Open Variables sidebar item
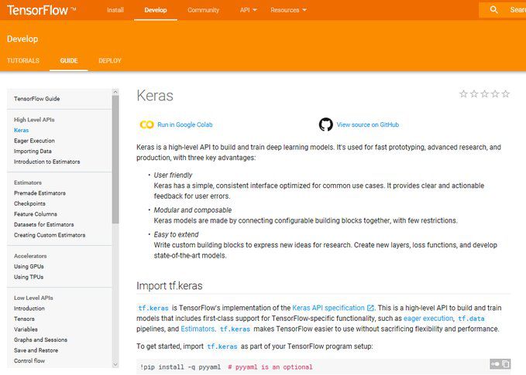 [x=26, y=329]
